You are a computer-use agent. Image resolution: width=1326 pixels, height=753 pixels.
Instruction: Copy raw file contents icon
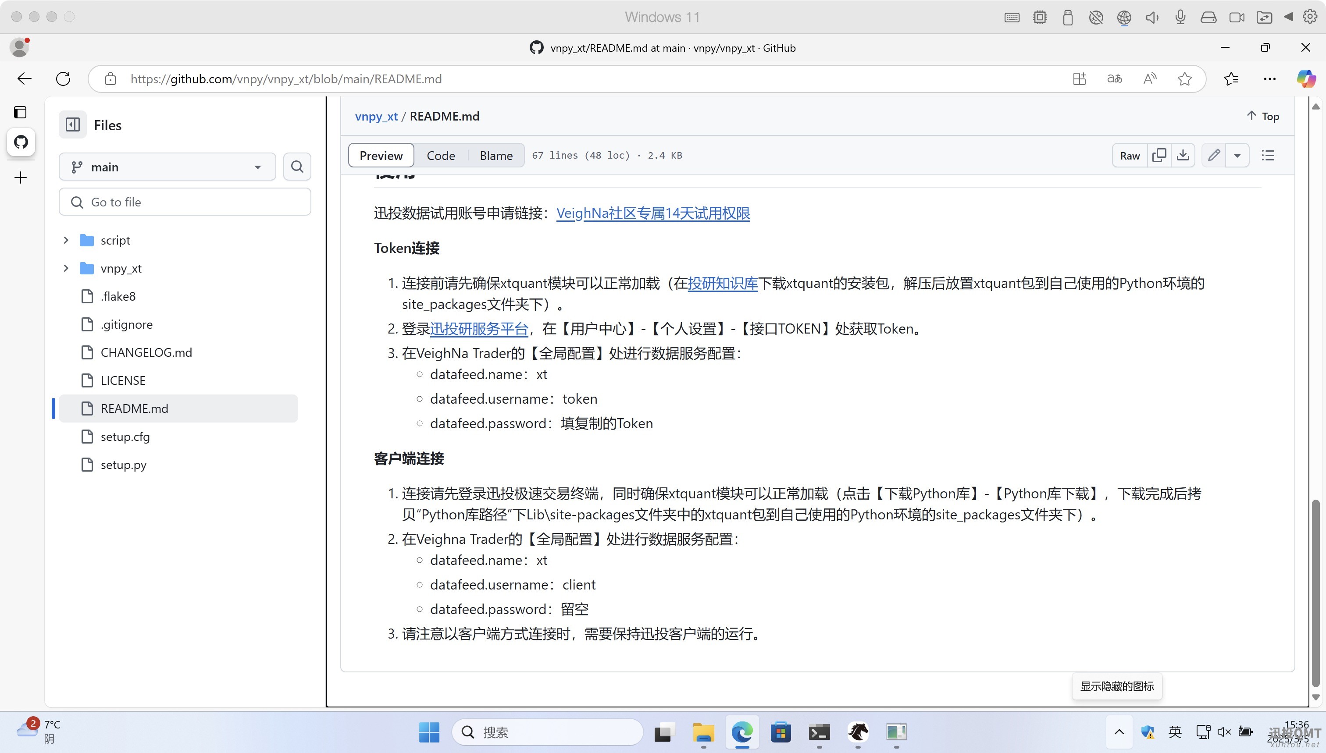(x=1159, y=155)
